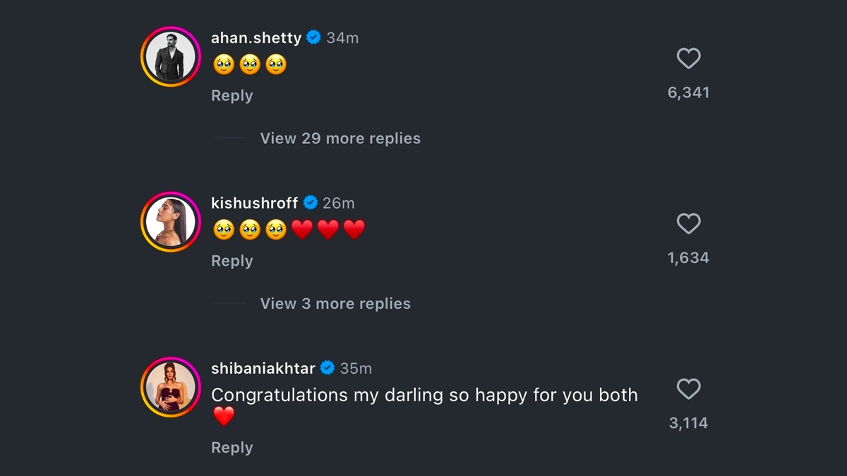
Task: Expand "View 29 more replies"
Action: (x=340, y=138)
